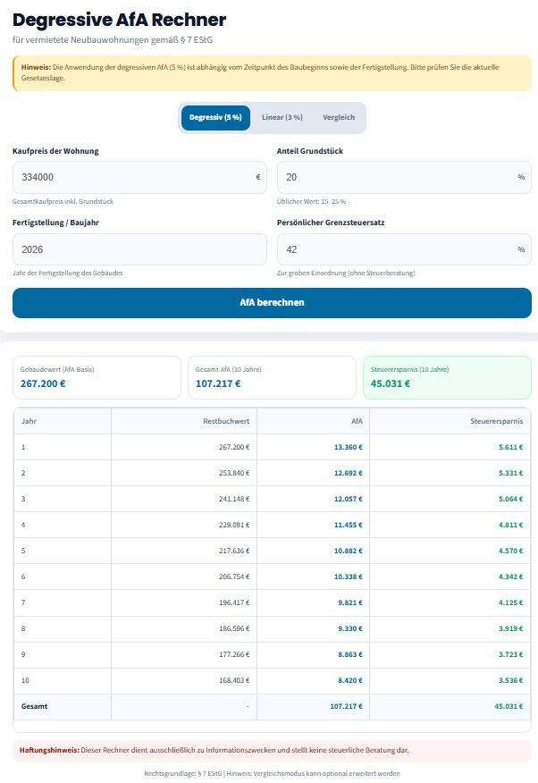This screenshot has height=783, width=538.
Task: Open the Vergleich tab
Action: (339, 117)
